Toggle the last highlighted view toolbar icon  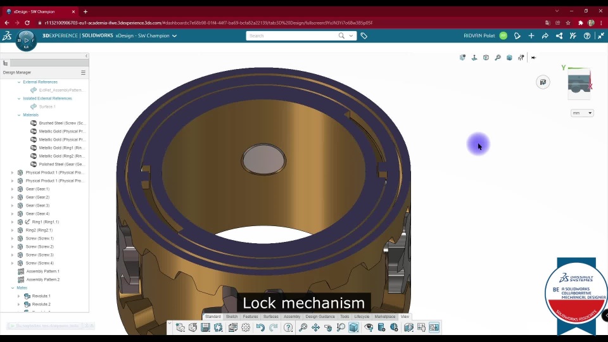point(434,327)
